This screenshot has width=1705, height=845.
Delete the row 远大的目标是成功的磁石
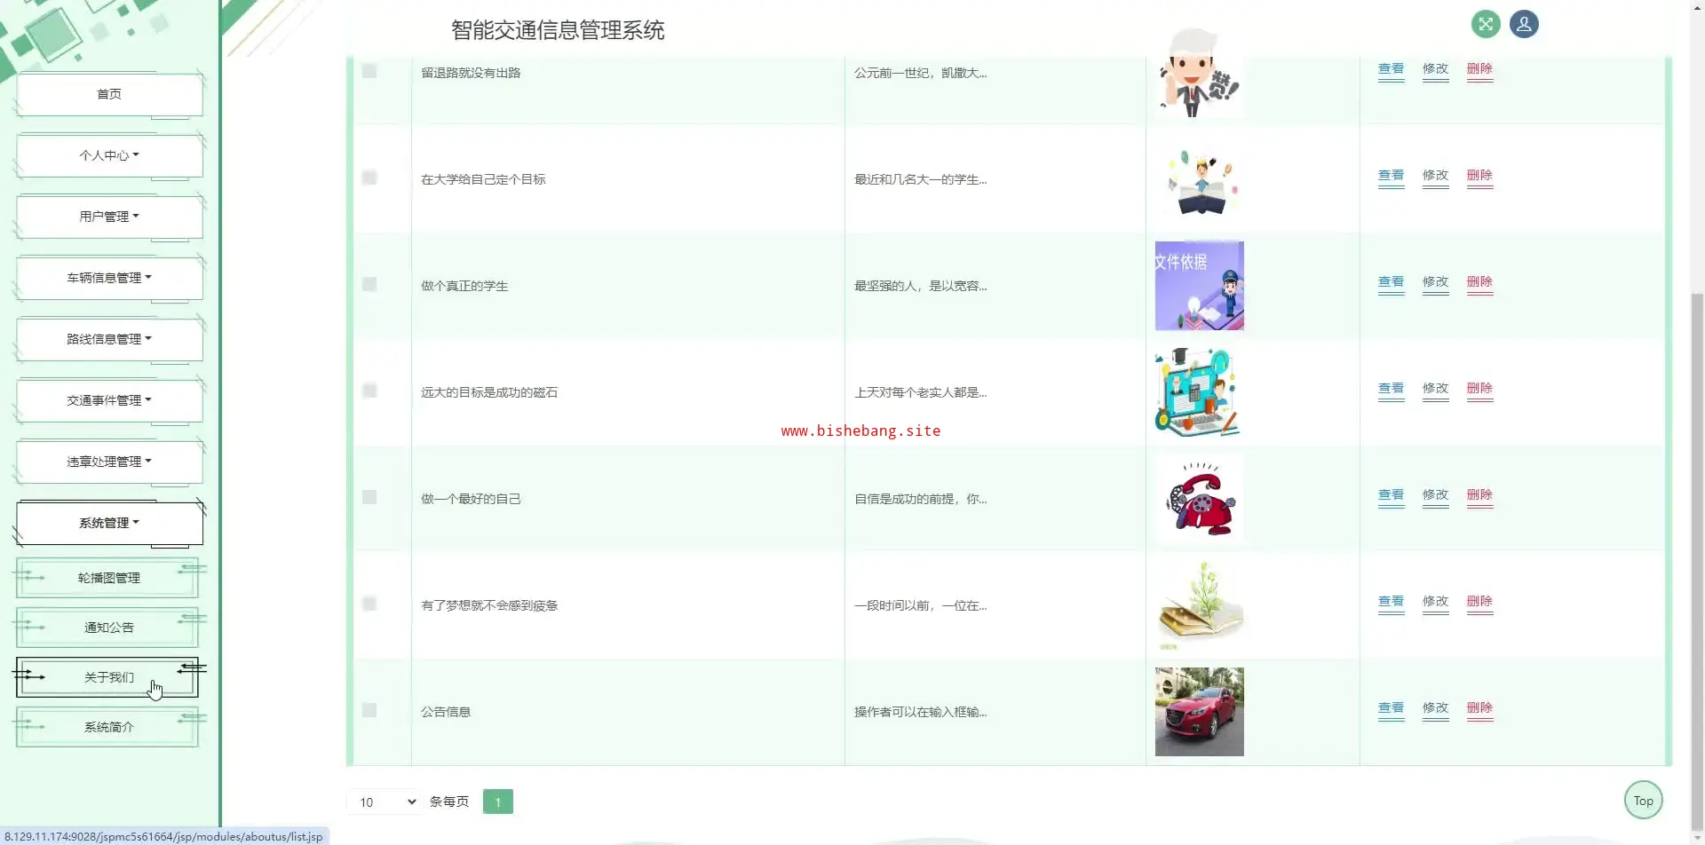1480,389
